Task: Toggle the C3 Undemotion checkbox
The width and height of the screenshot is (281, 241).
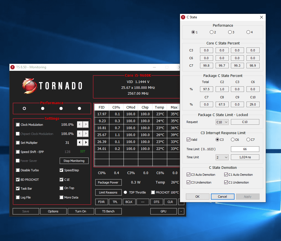Action: [188, 182]
